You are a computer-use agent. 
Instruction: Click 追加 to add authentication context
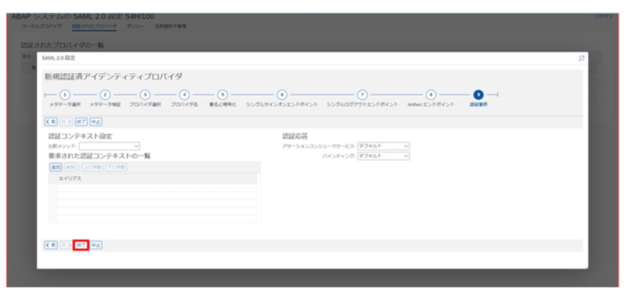coord(55,168)
